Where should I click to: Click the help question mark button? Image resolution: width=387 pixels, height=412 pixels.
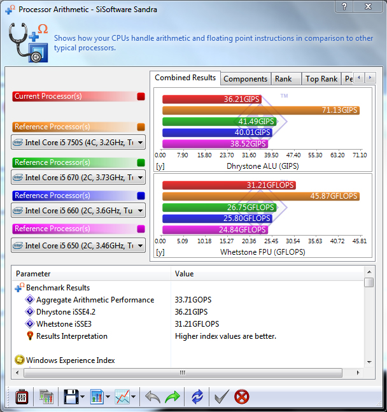344,6
